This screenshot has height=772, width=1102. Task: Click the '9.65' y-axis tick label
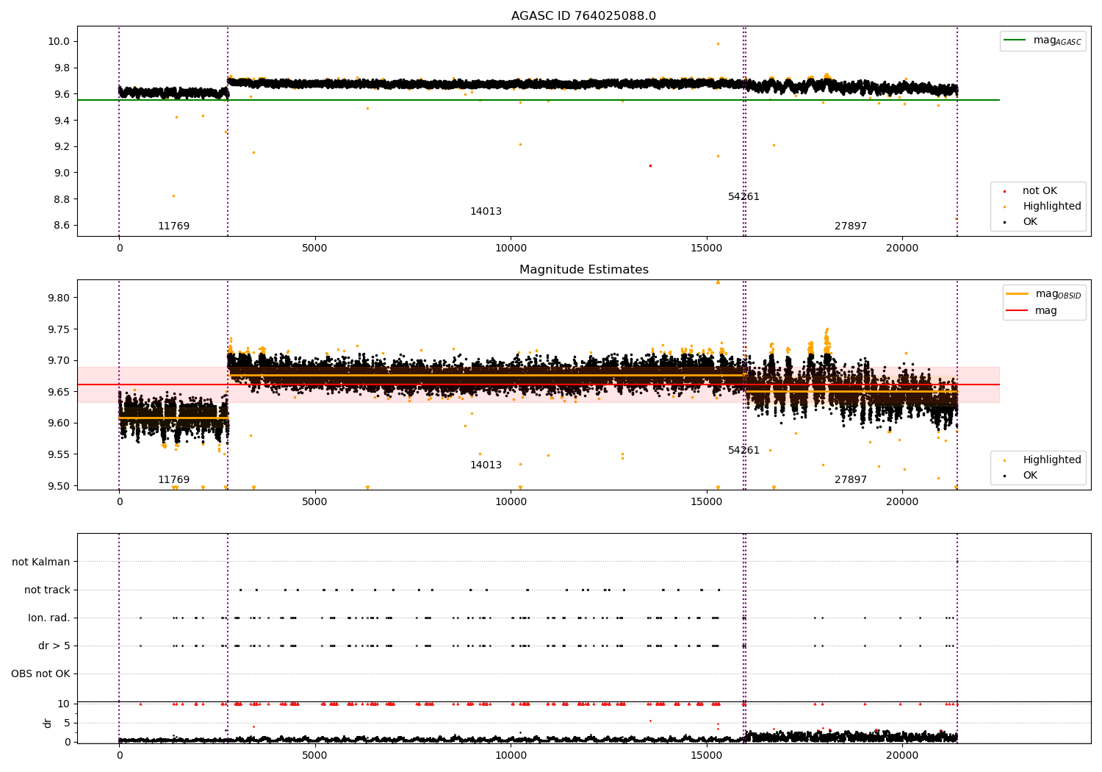(x=59, y=392)
